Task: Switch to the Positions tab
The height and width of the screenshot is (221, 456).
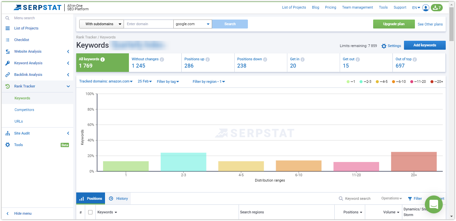Action: (90, 198)
